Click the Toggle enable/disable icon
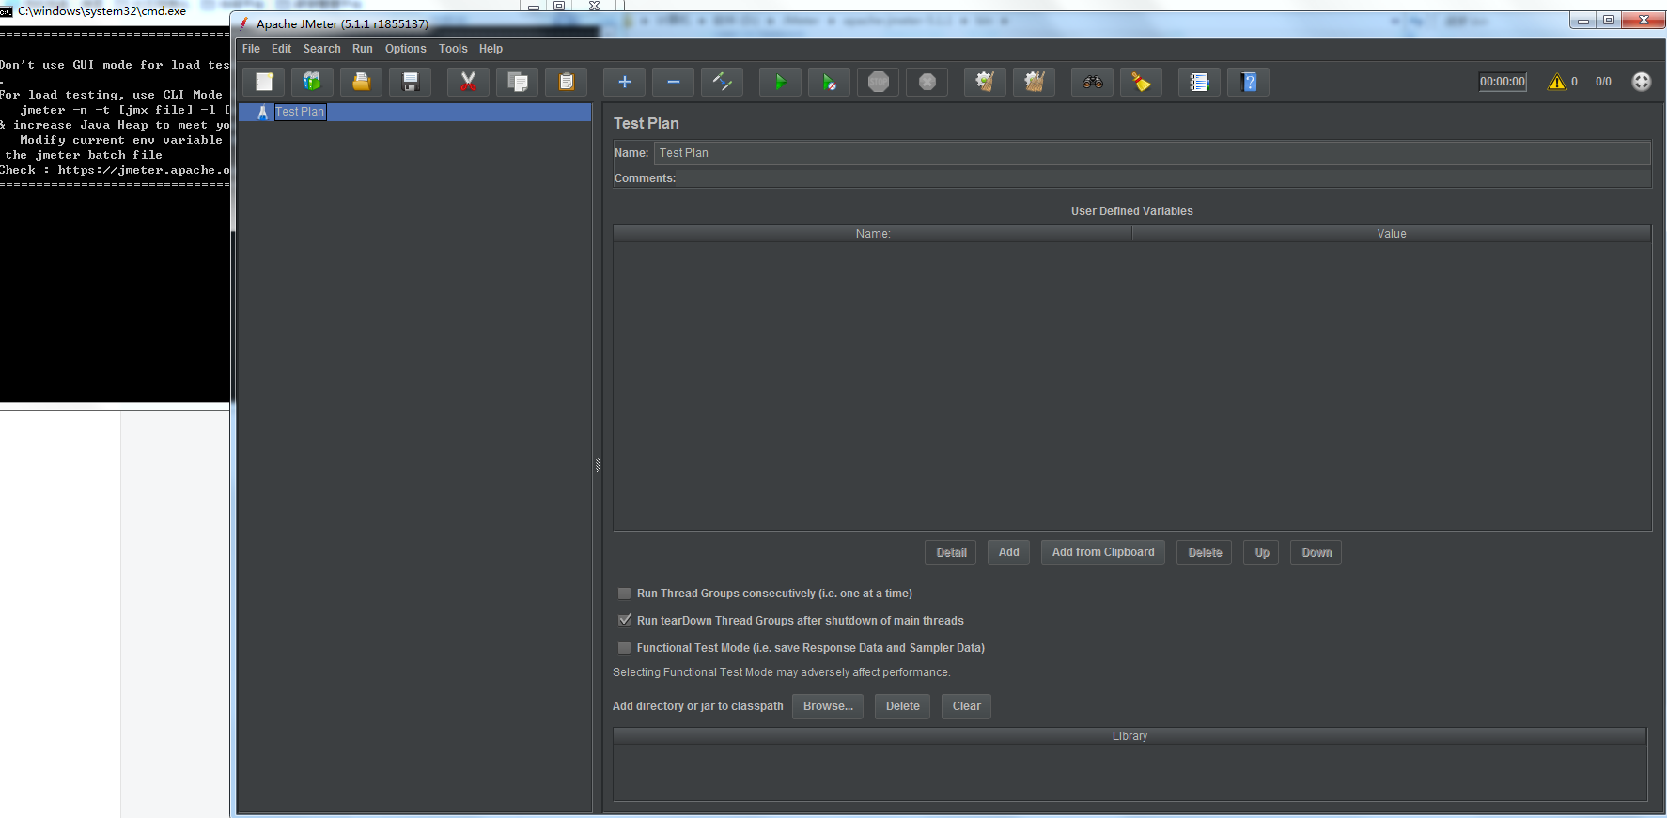 (x=722, y=83)
